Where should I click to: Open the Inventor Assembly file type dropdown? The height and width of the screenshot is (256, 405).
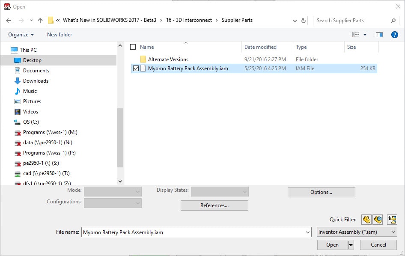[357, 232]
